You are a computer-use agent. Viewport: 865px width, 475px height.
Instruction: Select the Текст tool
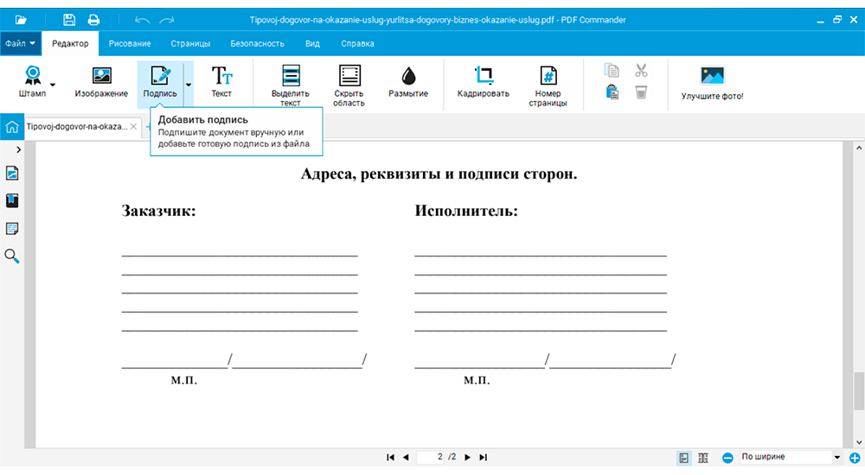coord(221,81)
